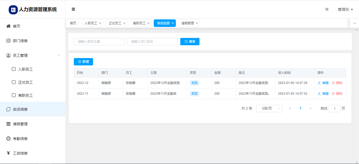The width and height of the screenshot is (359, 164).
Task: Switch to the 入职员工 tab
Action: pos(91,23)
